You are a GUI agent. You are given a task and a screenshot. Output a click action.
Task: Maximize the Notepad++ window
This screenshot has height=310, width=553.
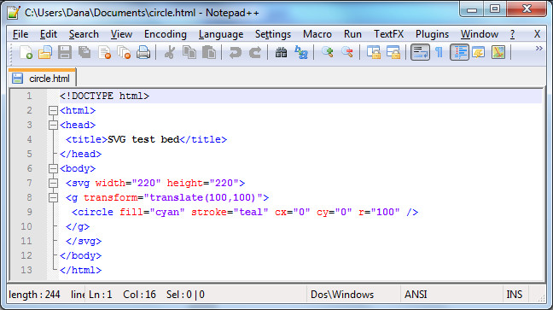click(495, 9)
